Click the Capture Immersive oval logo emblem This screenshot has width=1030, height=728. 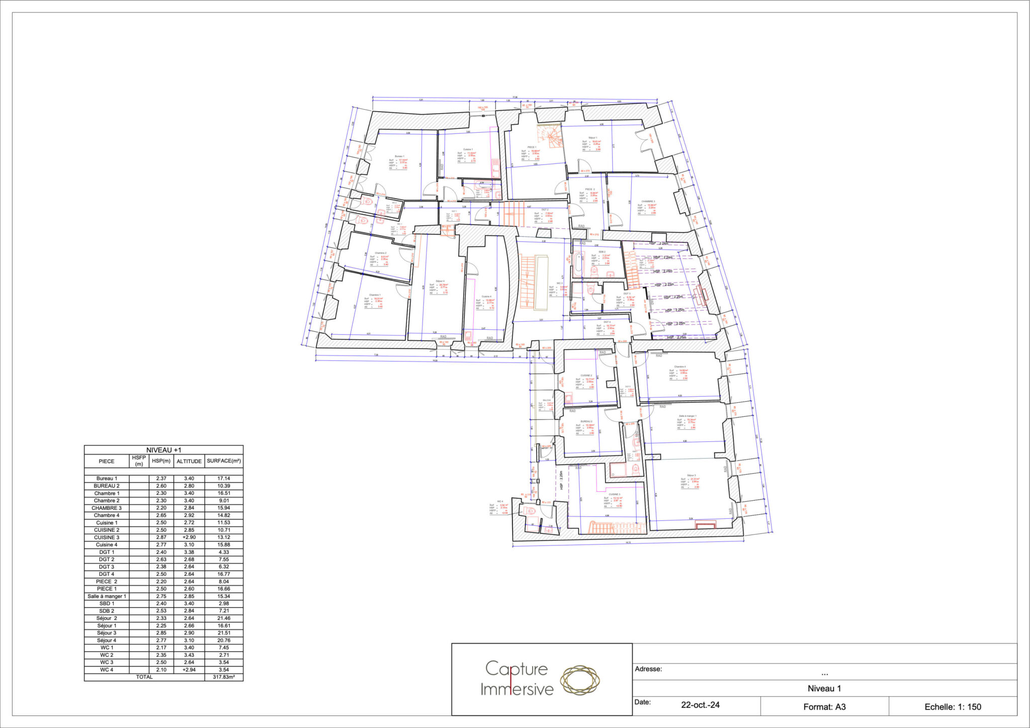point(580,681)
